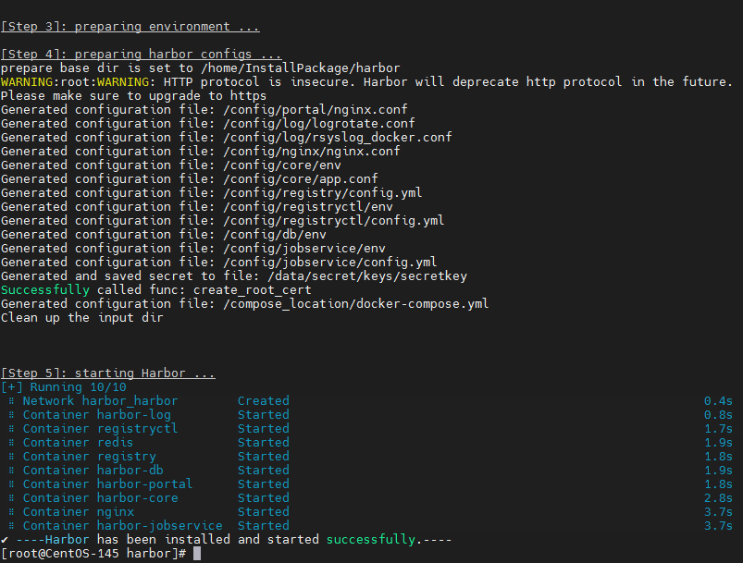Click the '[Step 3]: preparing environment ...' line
The height and width of the screenshot is (563, 743).
(x=130, y=27)
